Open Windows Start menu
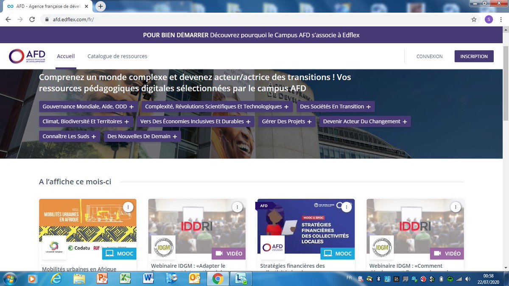 click(9, 278)
